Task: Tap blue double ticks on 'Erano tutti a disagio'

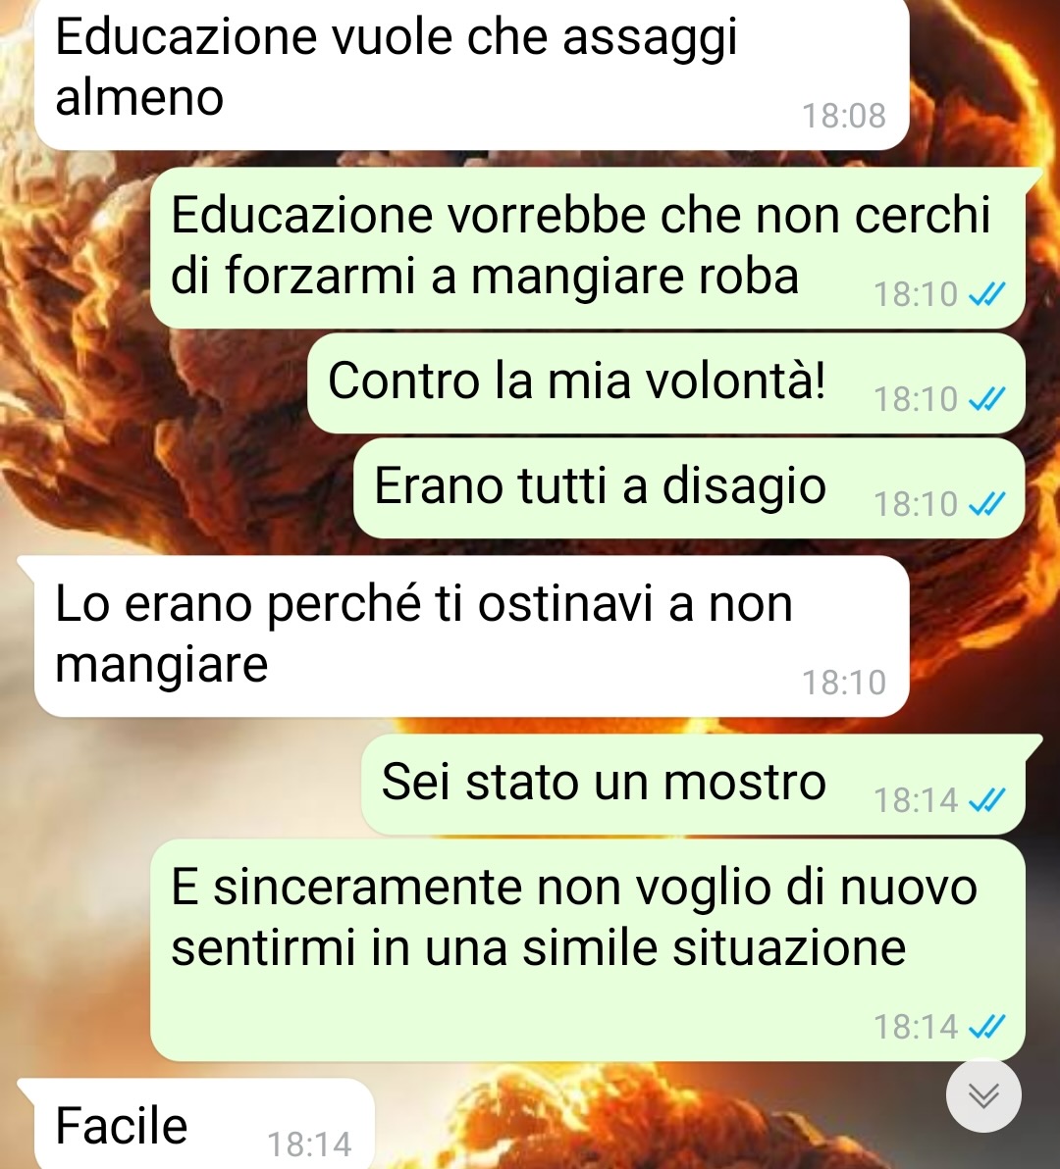Action: (987, 505)
